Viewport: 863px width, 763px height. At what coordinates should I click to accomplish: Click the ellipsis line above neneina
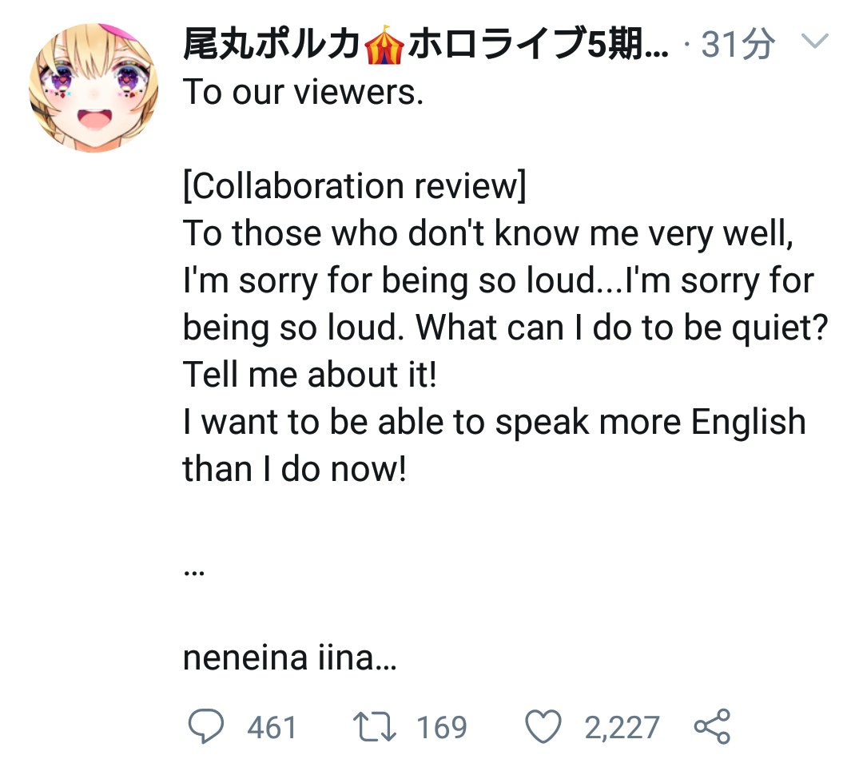pyautogui.click(x=193, y=572)
